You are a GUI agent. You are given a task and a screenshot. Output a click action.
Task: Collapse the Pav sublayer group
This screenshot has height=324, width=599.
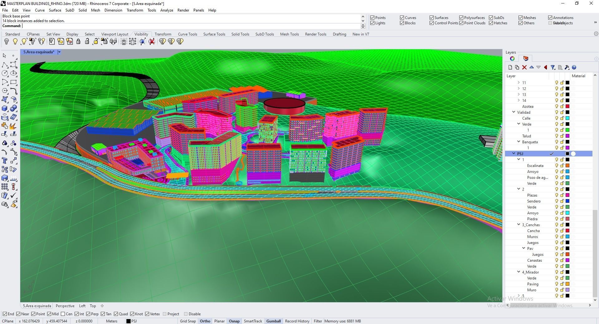[524, 248]
